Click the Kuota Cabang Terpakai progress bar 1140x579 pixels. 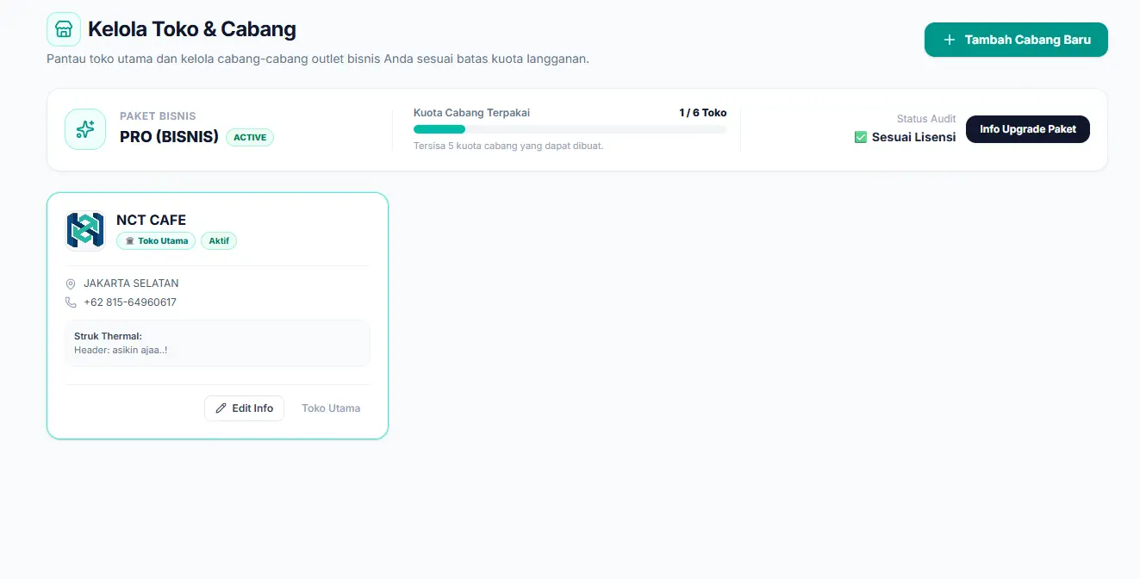point(570,129)
